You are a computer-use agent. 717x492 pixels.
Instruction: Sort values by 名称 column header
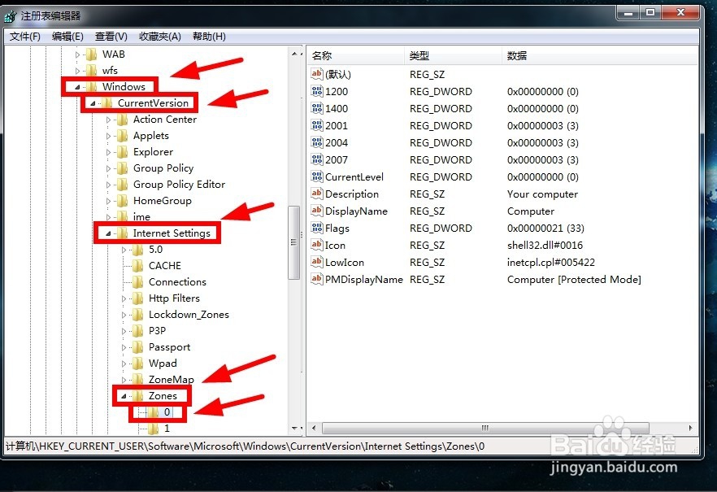tap(356, 56)
